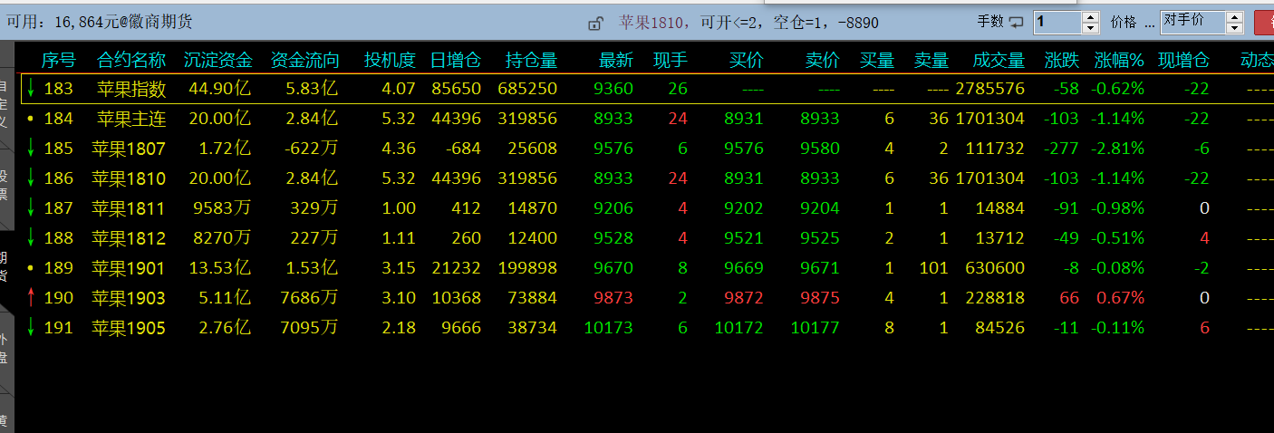
Task: Click the ask volume 101 for 苹果1901
Action: (934, 268)
